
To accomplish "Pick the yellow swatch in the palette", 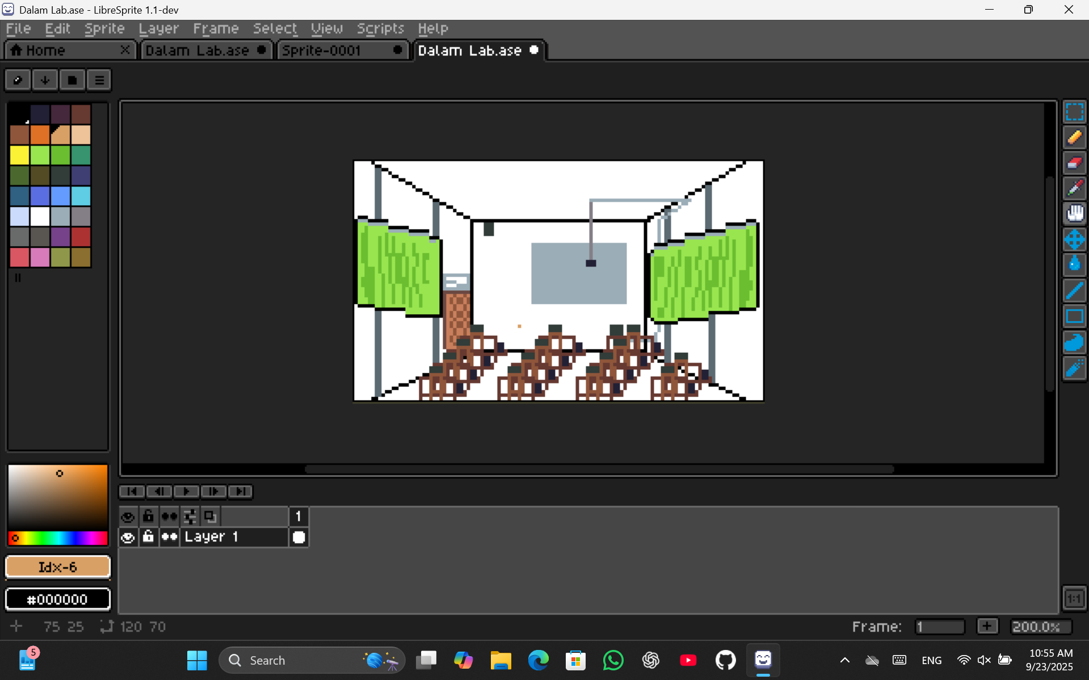I will click(19, 155).
